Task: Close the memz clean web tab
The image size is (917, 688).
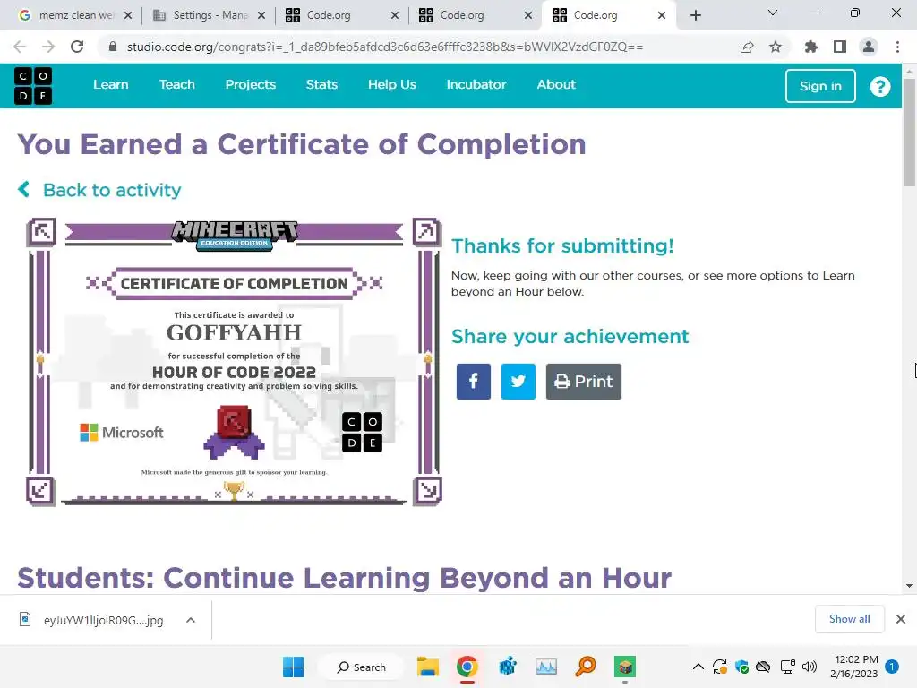Action: (128, 15)
